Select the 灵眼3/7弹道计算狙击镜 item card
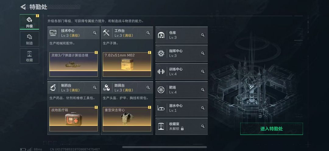Screen dimensions: 329x151 (x=74, y=64)
